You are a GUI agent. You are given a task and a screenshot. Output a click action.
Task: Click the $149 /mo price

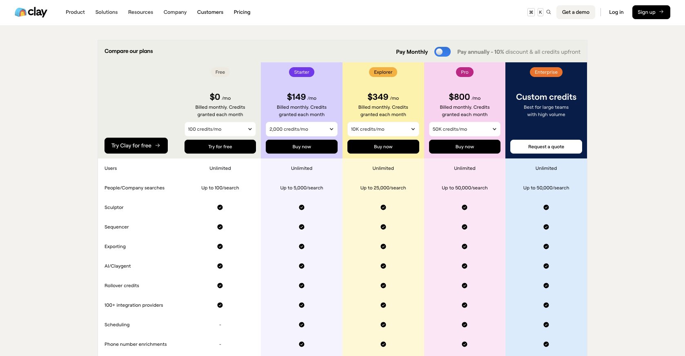point(302,97)
